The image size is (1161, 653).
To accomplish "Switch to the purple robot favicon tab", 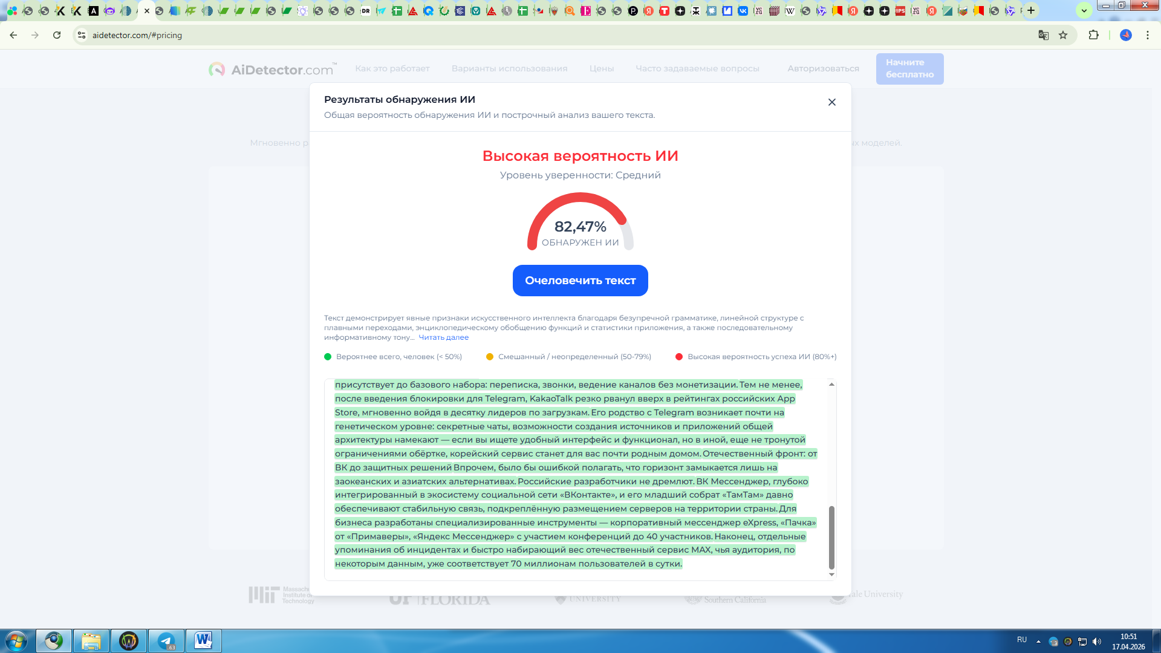I will coord(109,11).
